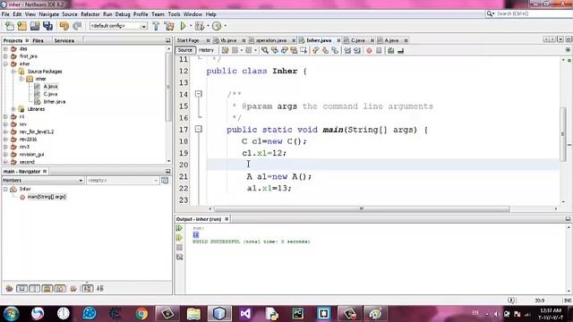This screenshot has width=573, height=322.
Task: Collapse main method fold at line 17
Action: (x=199, y=129)
